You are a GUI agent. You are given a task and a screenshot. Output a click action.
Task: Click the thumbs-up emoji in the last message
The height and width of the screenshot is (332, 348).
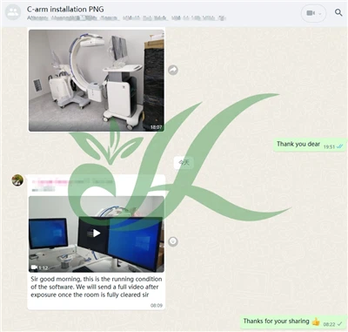click(316, 322)
